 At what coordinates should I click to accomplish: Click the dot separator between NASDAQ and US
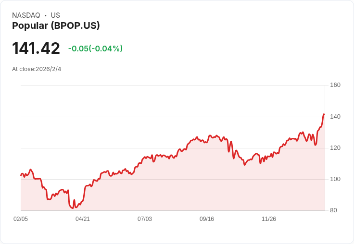46,15
